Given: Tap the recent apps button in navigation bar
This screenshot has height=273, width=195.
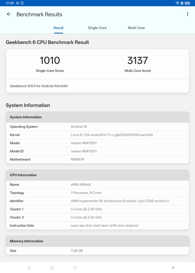Looking at the screenshot, I should click(29, 267).
